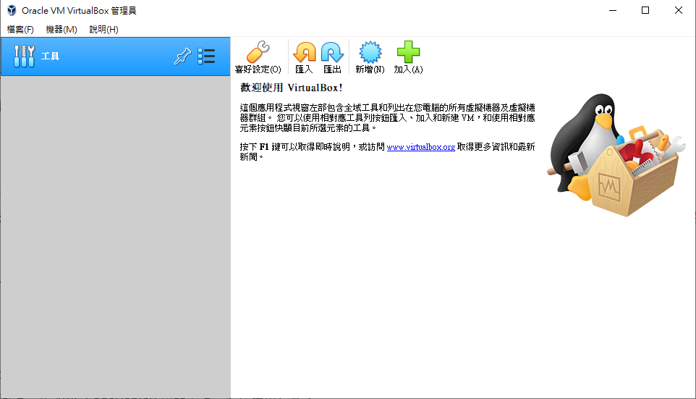Maximize the VirtualBox manager window

click(x=645, y=10)
